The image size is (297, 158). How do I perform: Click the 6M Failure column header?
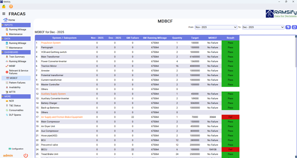[x=132, y=38]
